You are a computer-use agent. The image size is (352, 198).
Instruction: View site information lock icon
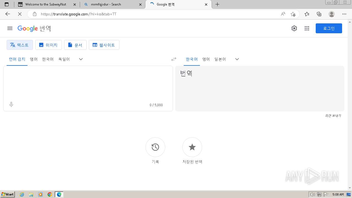click(x=35, y=14)
